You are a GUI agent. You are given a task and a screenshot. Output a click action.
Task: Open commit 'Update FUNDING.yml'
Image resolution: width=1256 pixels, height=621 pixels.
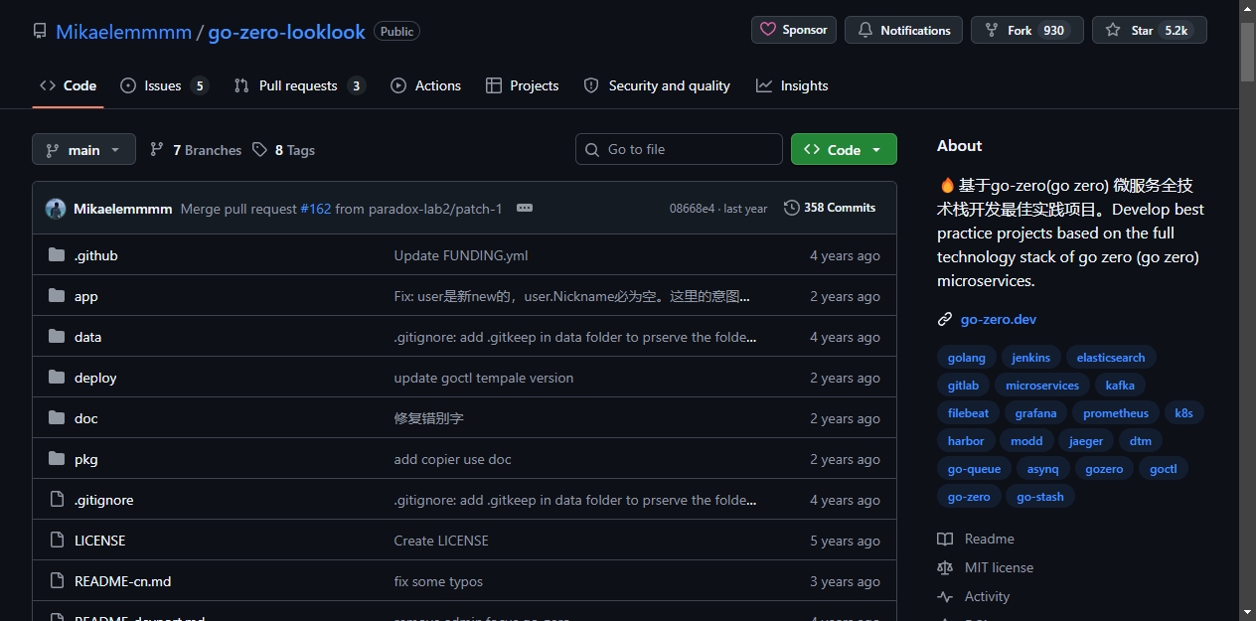coord(461,255)
